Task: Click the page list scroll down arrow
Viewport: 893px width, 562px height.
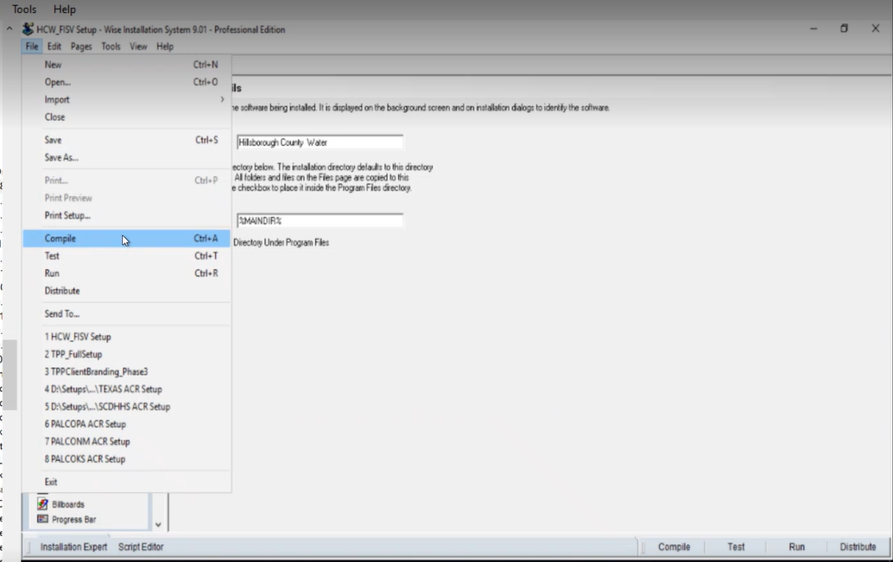Action: click(158, 524)
